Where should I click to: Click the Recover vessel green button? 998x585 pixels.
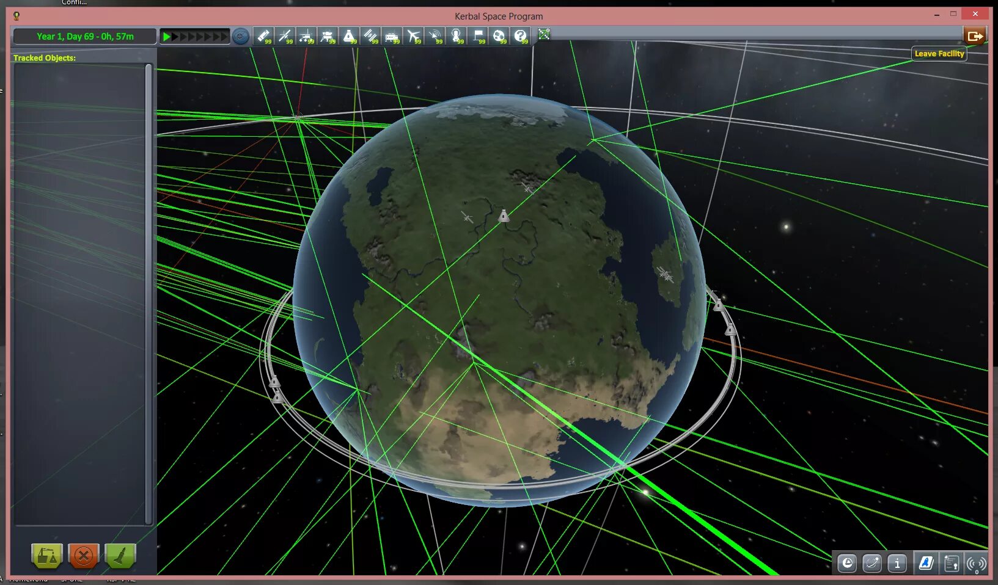[47, 556]
